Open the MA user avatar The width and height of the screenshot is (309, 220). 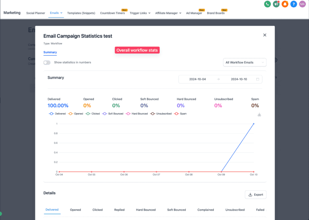[x=302, y=4]
